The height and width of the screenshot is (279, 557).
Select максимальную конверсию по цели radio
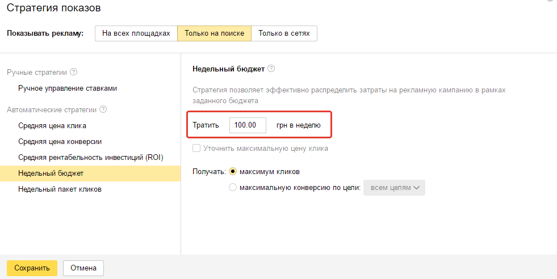[233, 188]
